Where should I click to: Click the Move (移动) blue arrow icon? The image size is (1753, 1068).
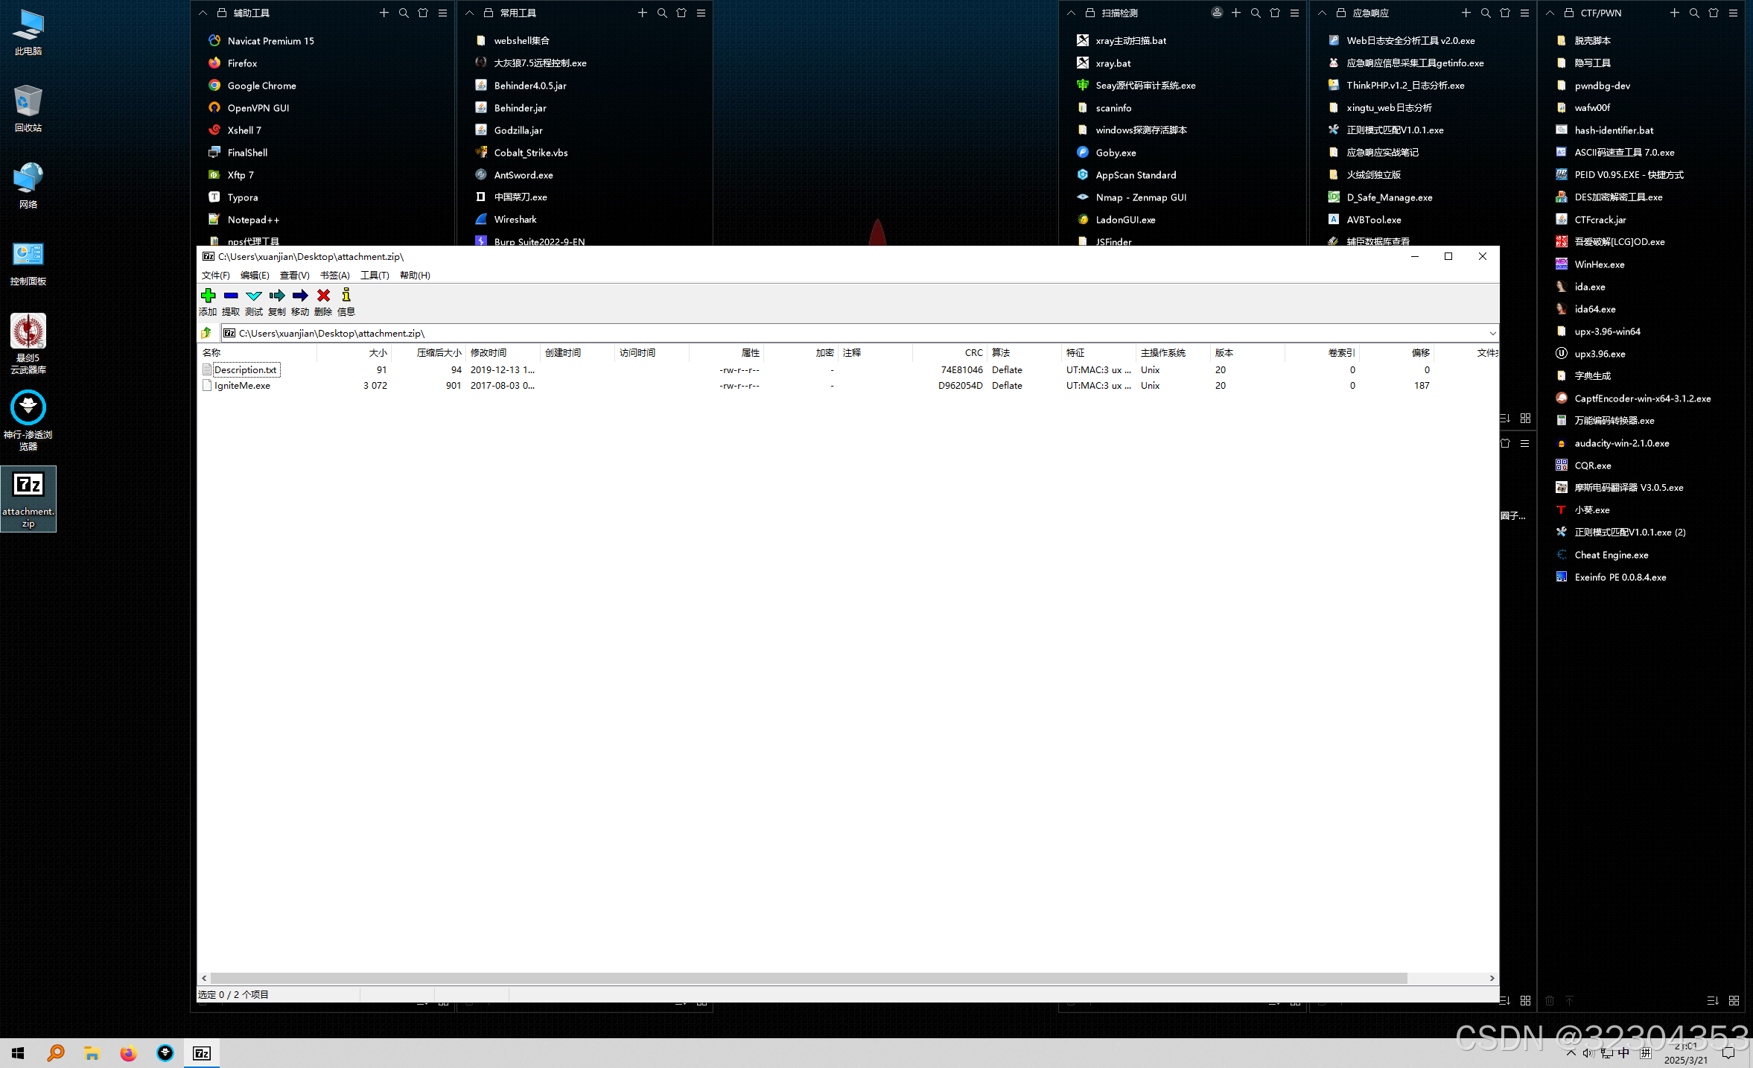pyautogui.click(x=300, y=296)
